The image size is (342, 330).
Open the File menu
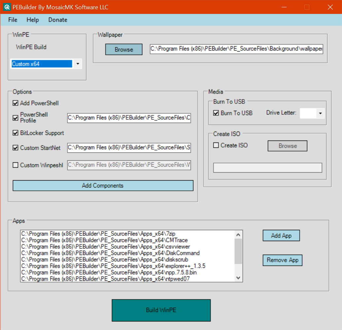click(13, 20)
